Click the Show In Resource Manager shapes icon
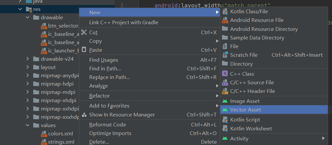Image resolution: width=332 pixels, height=145 pixels. point(84,115)
